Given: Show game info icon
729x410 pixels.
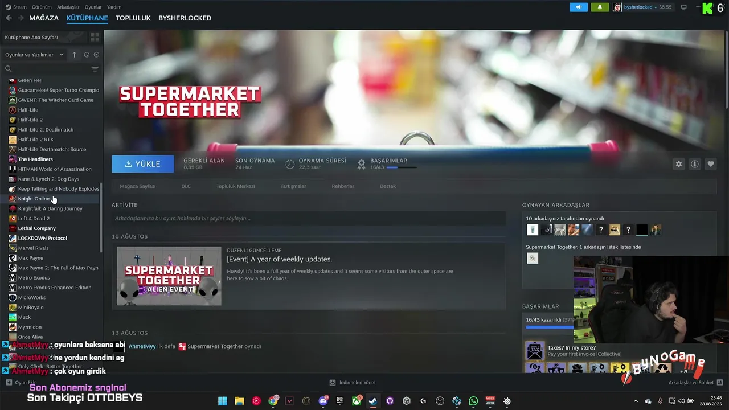Looking at the screenshot, I should [x=695, y=164].
